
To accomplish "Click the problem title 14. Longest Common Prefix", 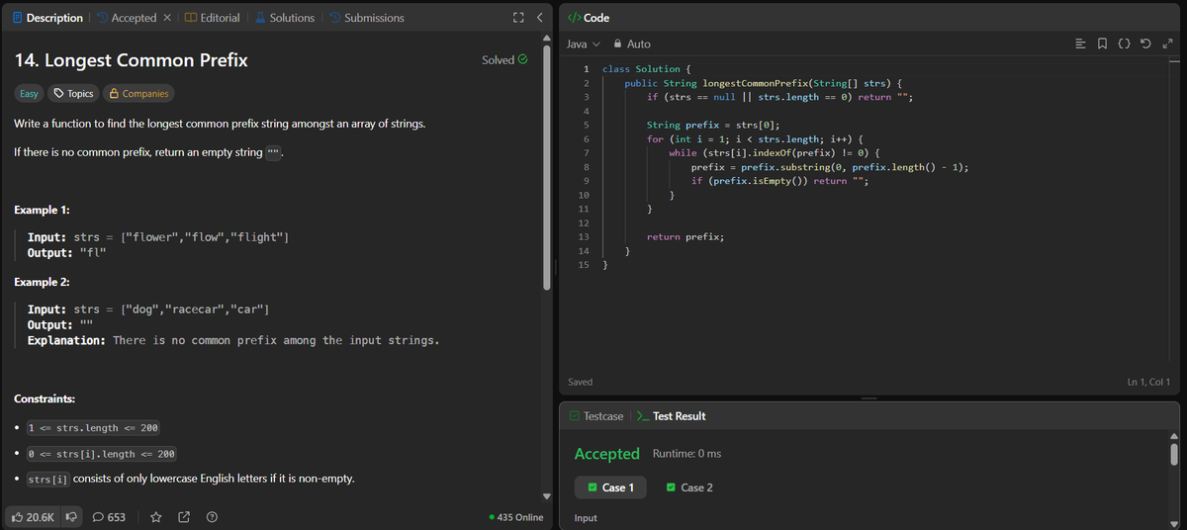I will click(131, 60).
